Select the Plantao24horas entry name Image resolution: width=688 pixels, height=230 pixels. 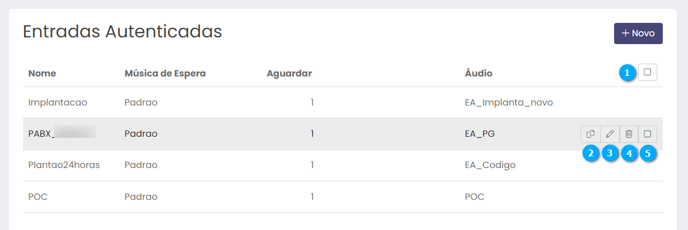pyautogui.click(x=64, y=165)
